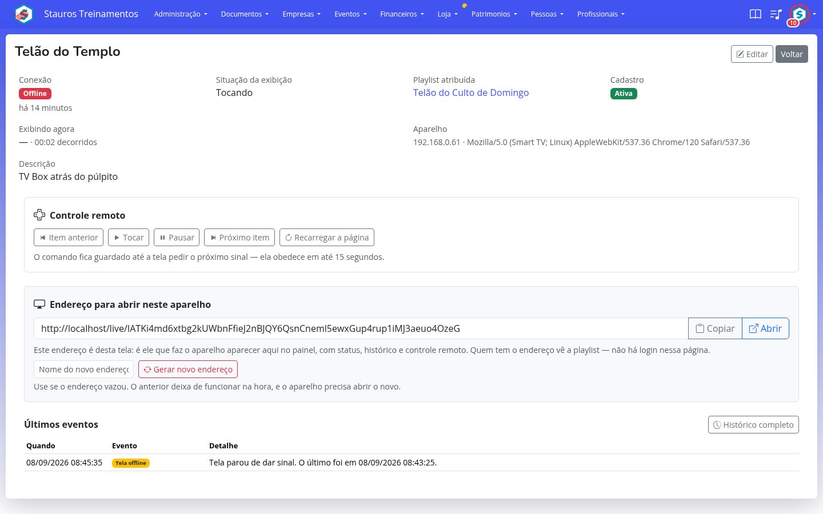Click the Tocando exhibition status text

pos(234,93)
